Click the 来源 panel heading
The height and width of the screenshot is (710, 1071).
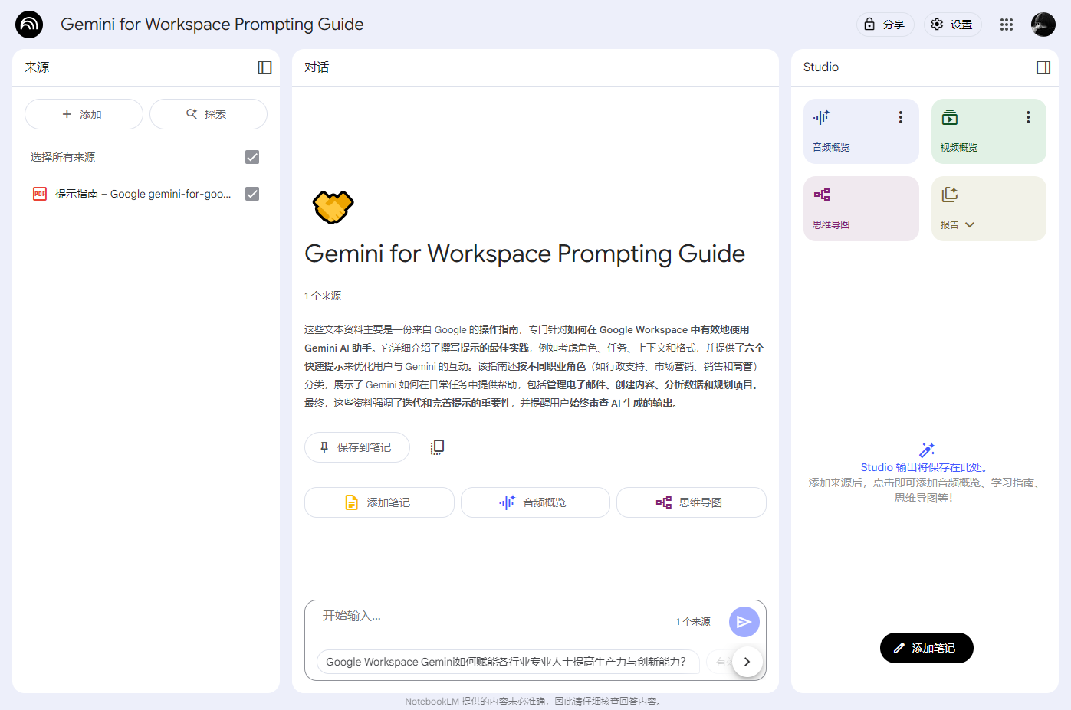click(x=37, y=67)
